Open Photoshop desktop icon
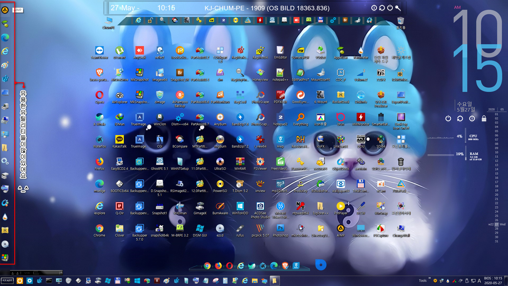 click(x=280, y=230)
